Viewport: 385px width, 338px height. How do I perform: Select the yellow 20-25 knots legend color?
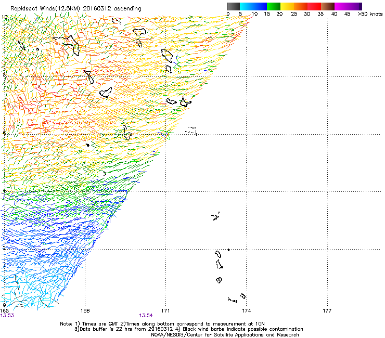[x=287, y=6]
